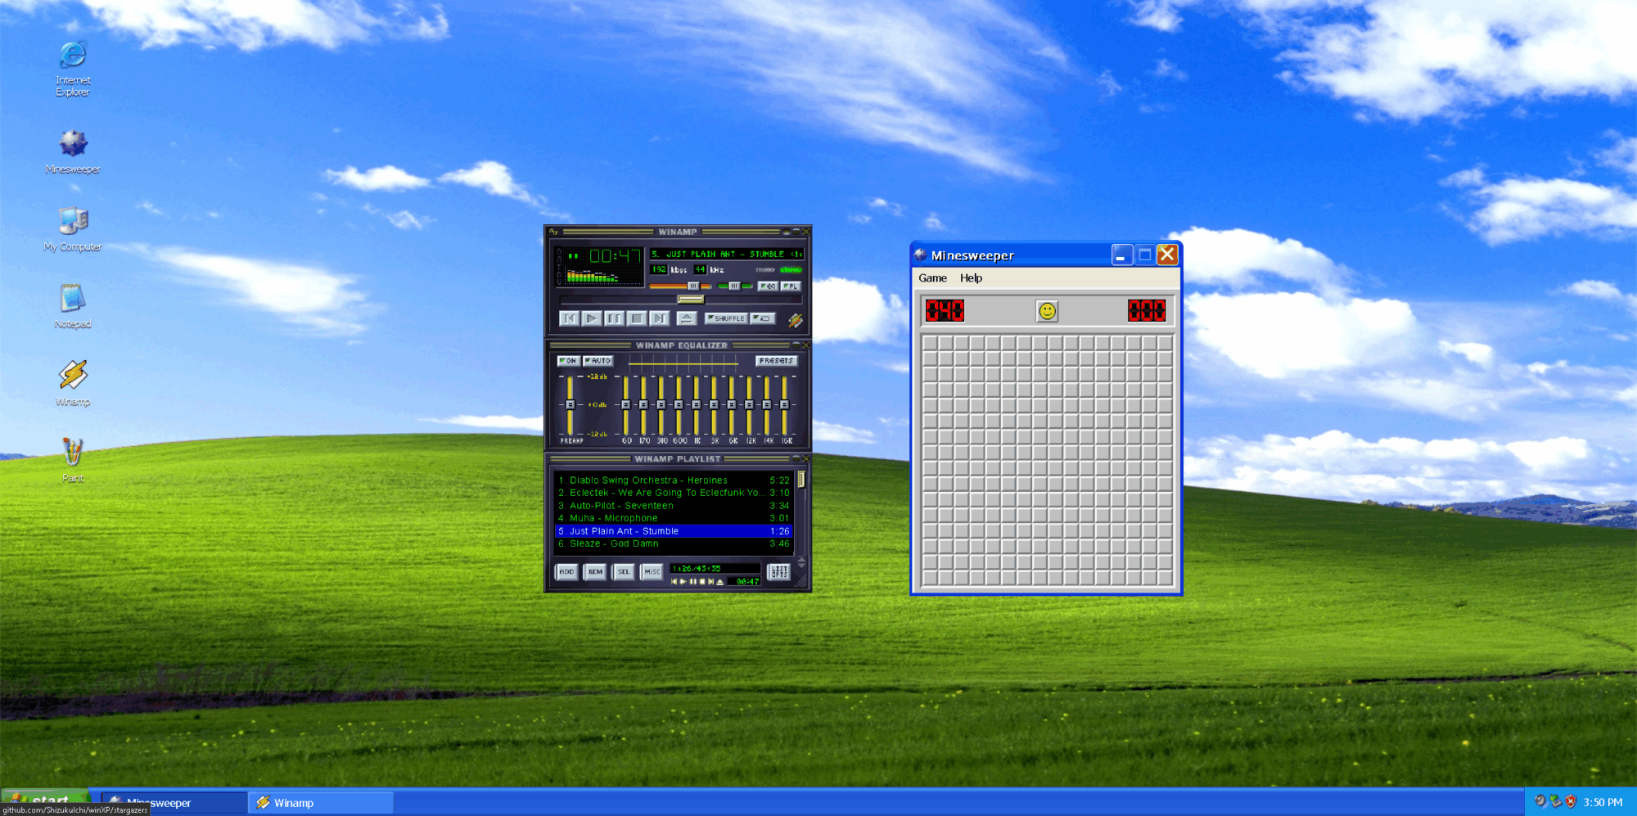
Task: Close the Winamp Equalizer window
Action: coord(805,345)
